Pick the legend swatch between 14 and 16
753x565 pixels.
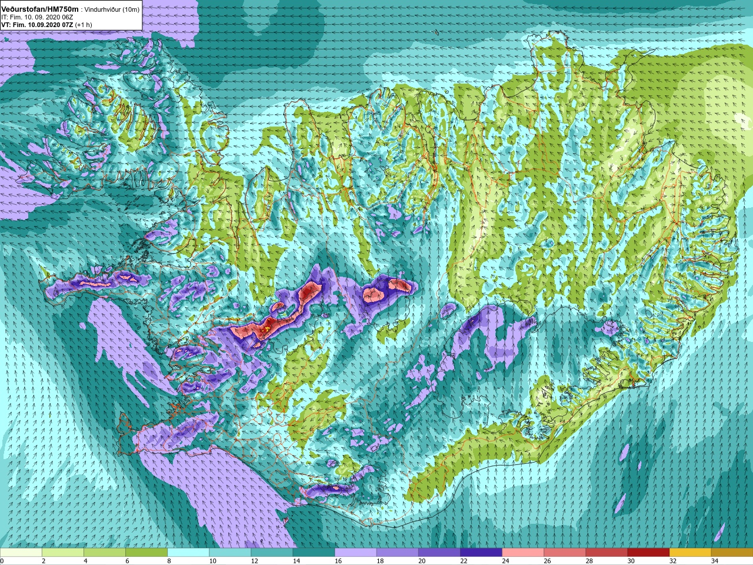coord(314,553)
